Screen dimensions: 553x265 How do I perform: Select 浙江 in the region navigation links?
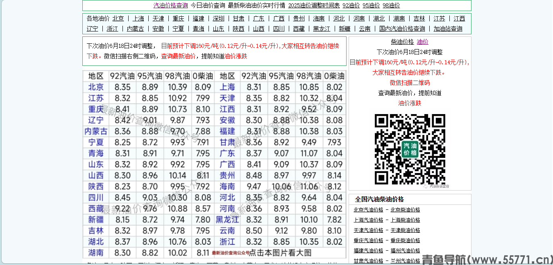[112, 29]
